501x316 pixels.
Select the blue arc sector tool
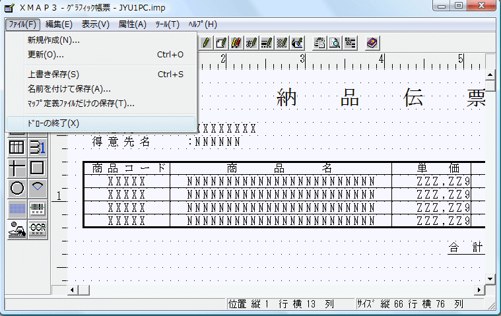[x=38, y=188]
